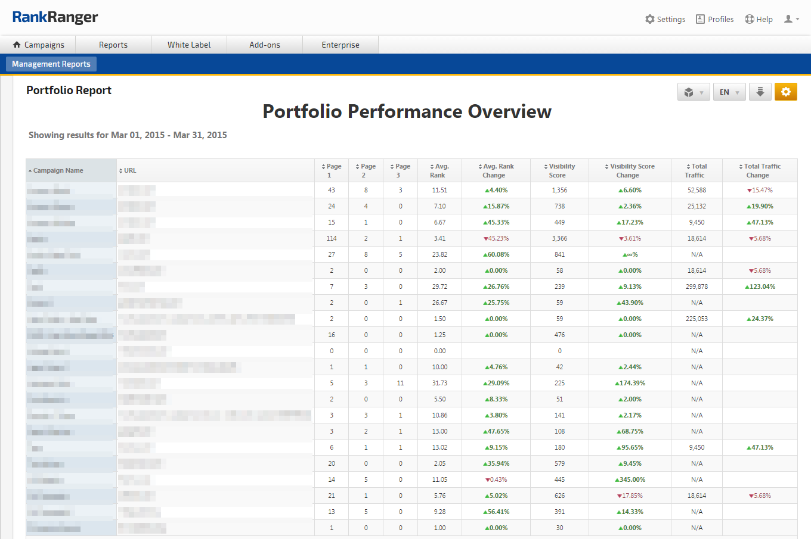Sort by the URL column header
Viewport: 811px width, 539px height.
[x=129, y=170]
